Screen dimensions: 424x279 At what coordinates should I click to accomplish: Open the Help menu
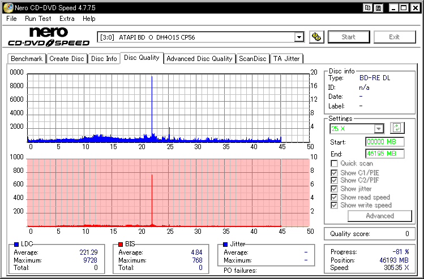click(89, 19)
